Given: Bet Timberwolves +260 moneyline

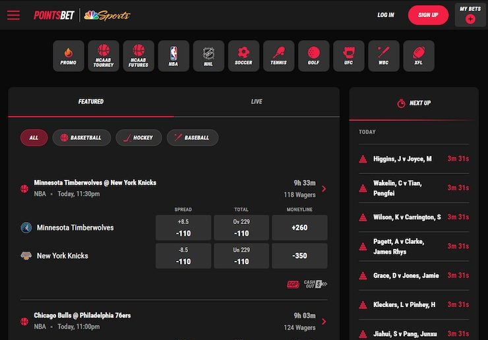Looking at the screenshot, I should pyautogui.click(x=299, y=228).
